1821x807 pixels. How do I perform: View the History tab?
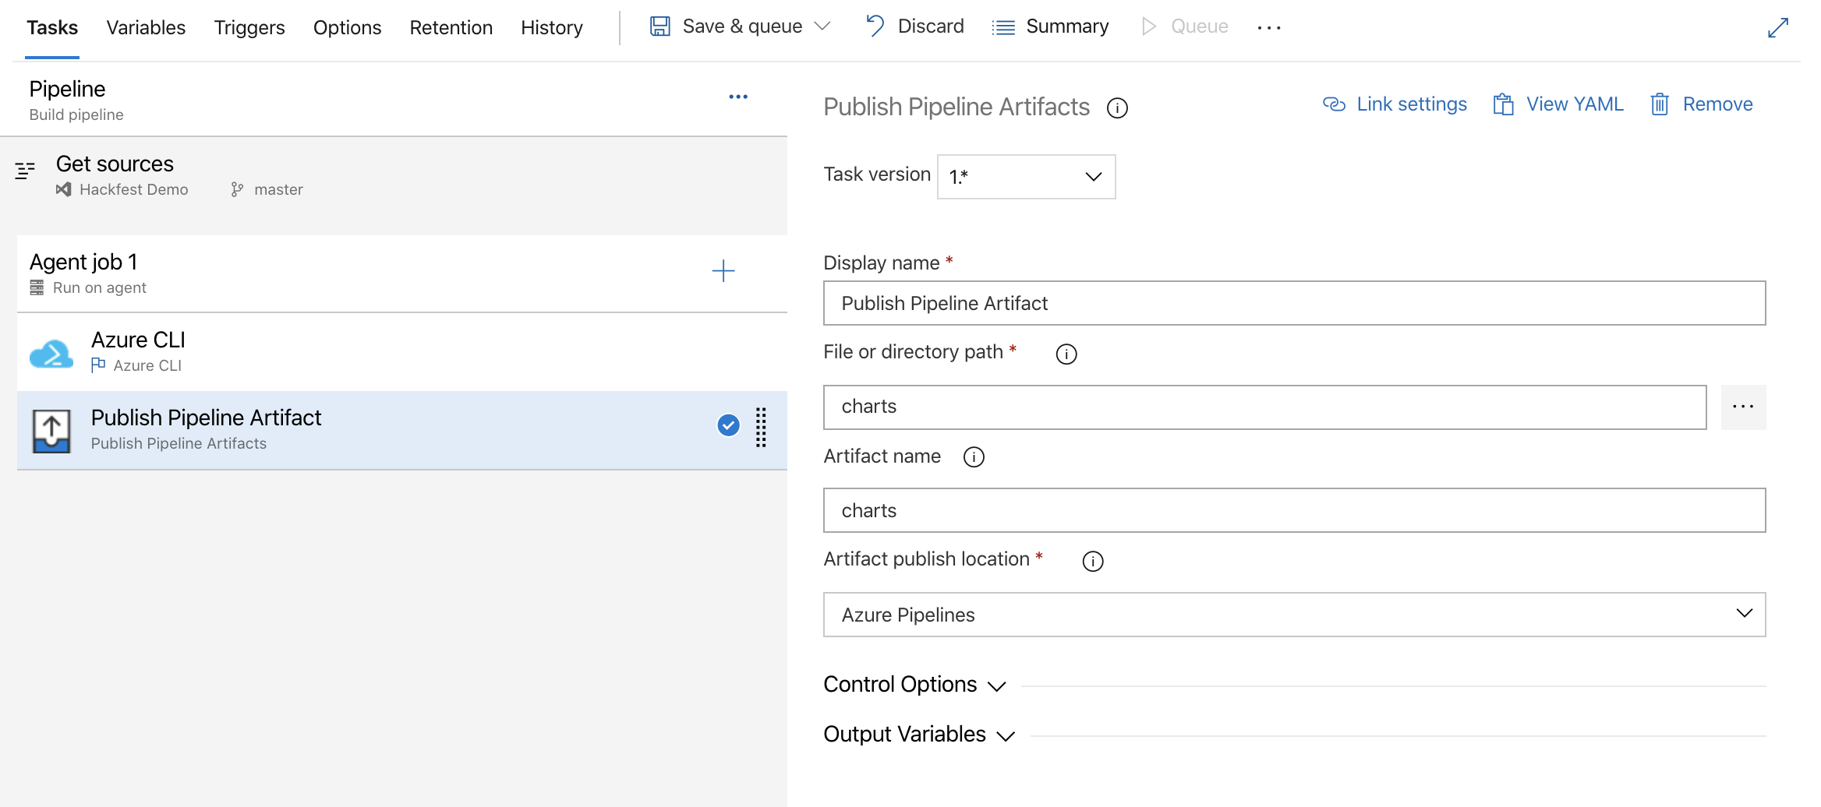point(552,27)
